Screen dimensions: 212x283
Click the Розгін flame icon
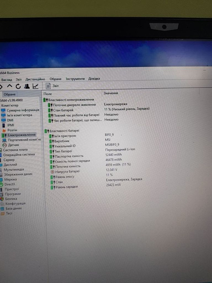4,130
